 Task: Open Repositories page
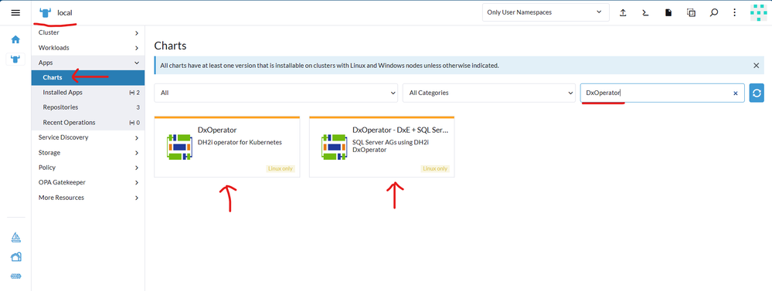pos(88,107)
